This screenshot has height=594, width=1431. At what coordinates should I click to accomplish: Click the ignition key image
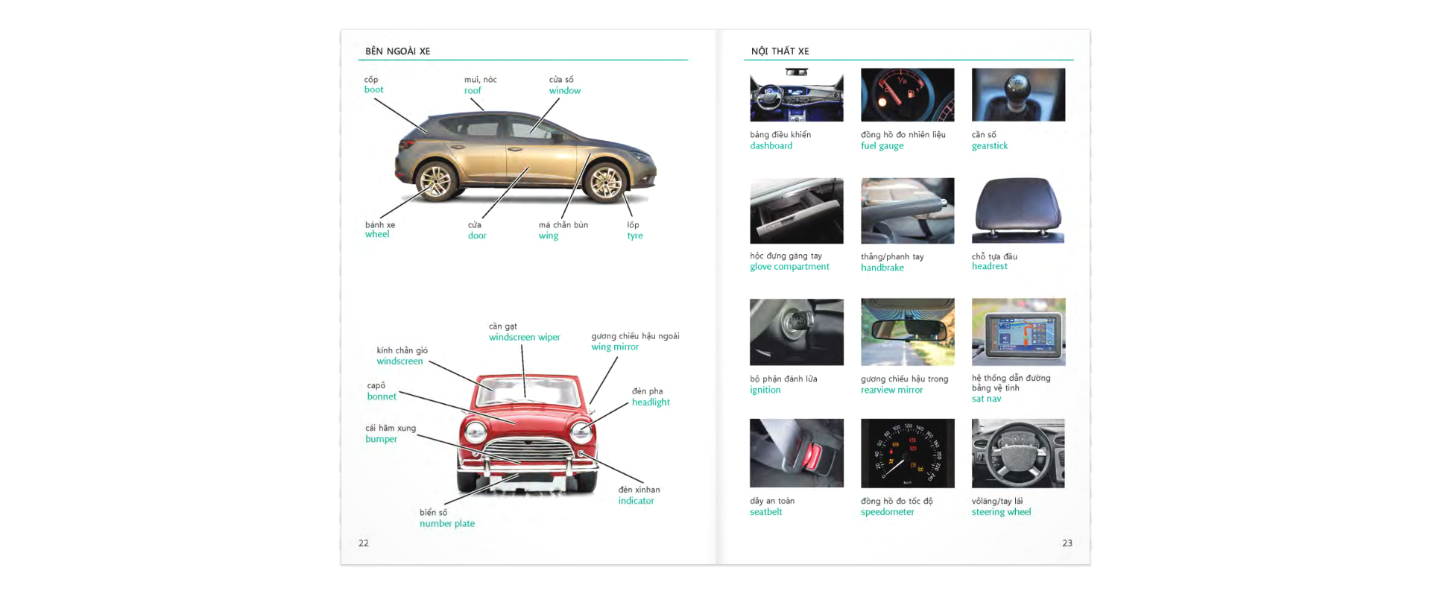coord(796,332)
